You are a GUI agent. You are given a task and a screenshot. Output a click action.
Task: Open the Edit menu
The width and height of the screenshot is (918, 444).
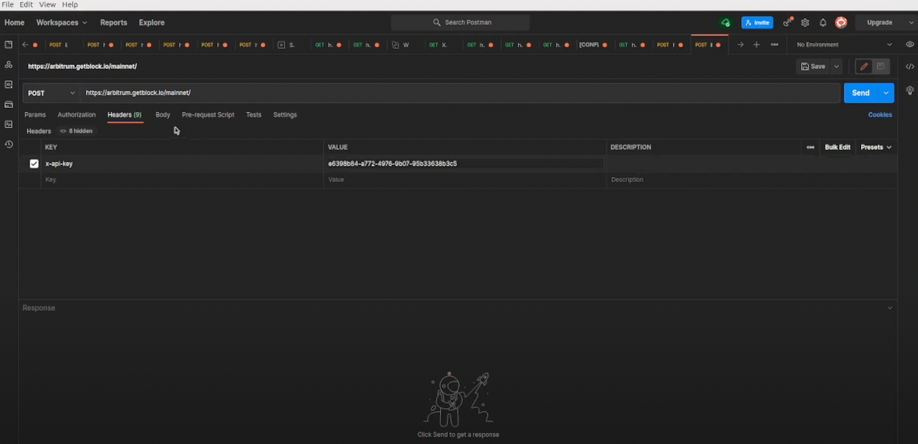(x=26, y=5)
